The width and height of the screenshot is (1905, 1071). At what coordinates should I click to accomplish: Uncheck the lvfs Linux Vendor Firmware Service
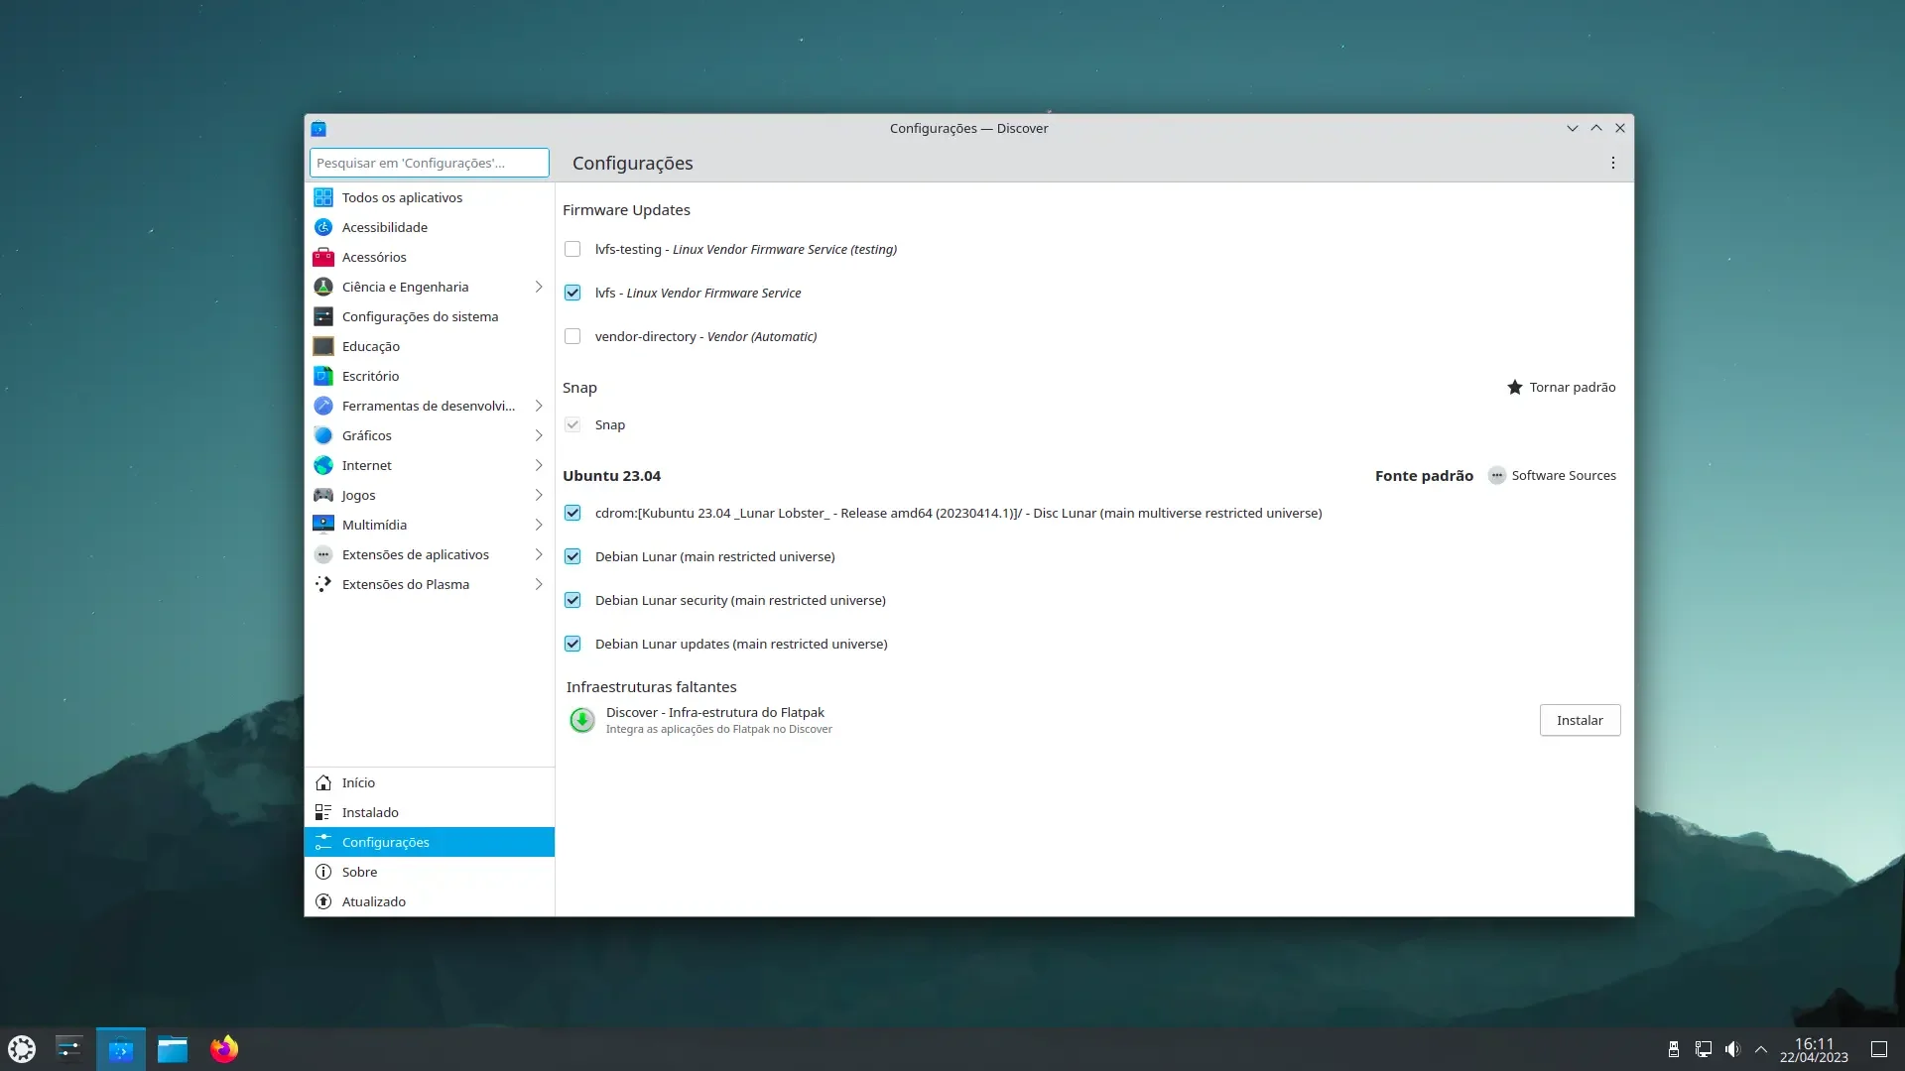coord(572,293)
